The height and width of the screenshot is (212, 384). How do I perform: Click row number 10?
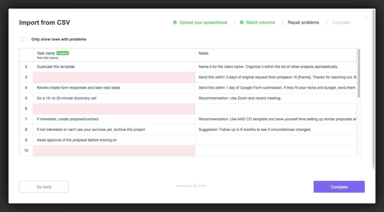click(26, 151)
